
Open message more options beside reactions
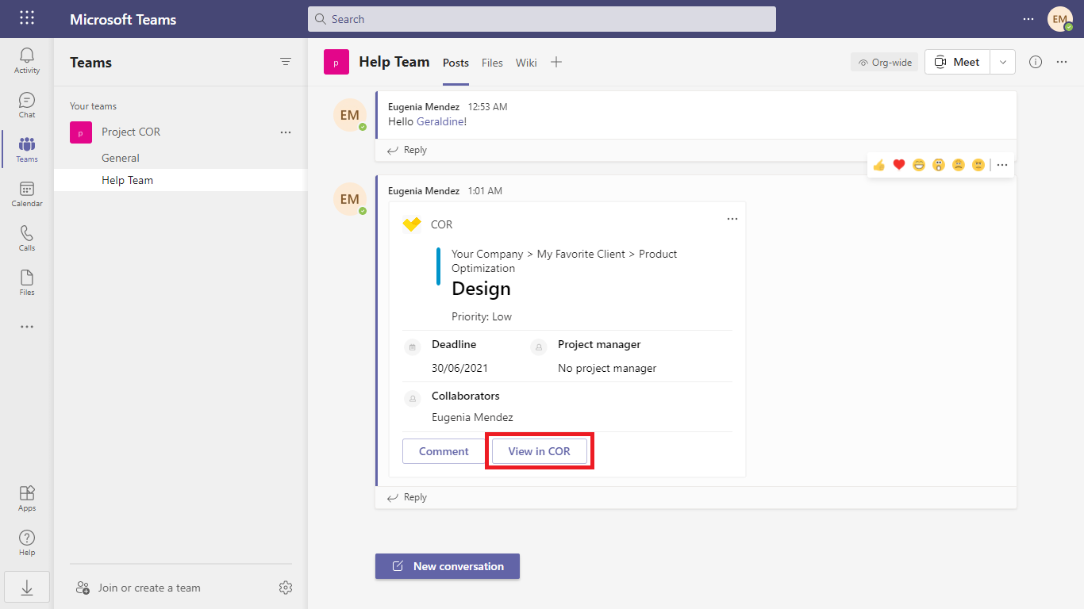1002,165
